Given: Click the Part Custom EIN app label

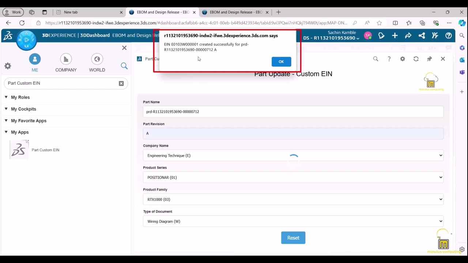Looking at the screenshot, I should click(x=45, y=150).
